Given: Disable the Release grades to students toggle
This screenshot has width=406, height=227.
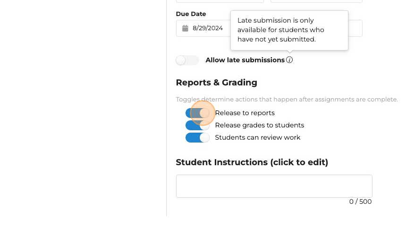Looking at the screenshot, I should (x=198, y=126).
